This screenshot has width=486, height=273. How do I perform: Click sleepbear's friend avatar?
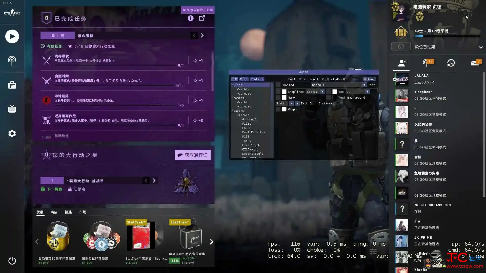tap(402, 95)
